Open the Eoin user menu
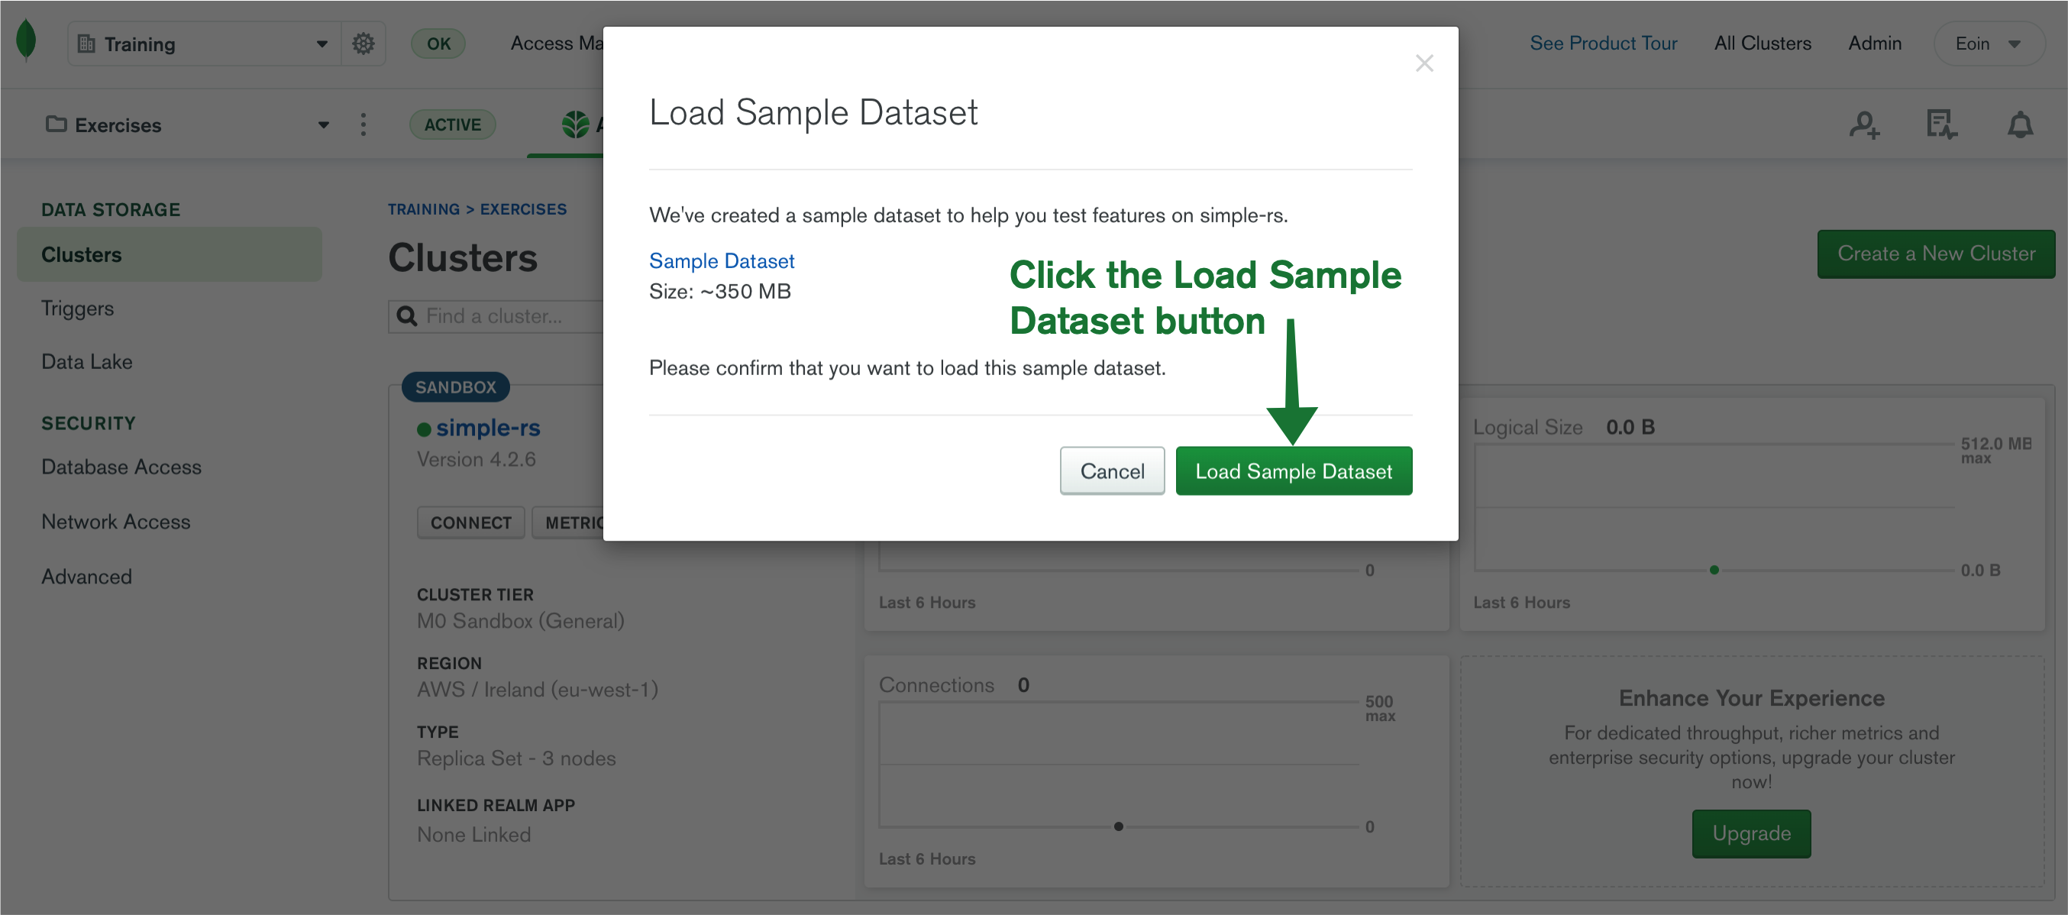This screenshot has width=2068, height=915. (x=1989, y=44)
